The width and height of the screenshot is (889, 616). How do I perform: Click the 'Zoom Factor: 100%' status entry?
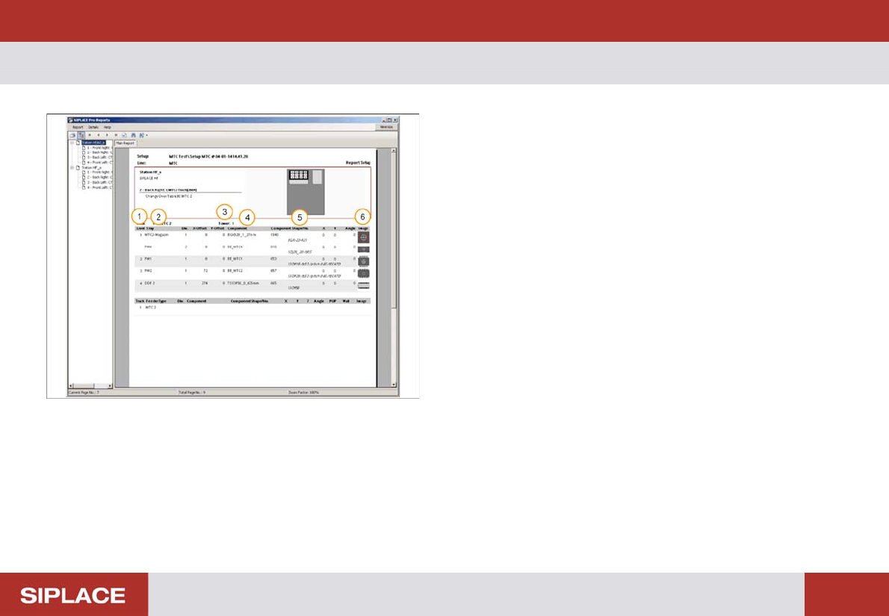click(x=304, y=392)
